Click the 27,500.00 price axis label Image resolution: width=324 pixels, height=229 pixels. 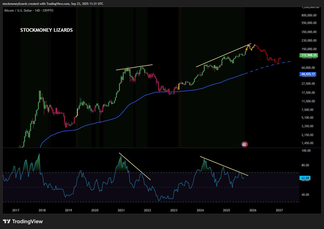(x=308, y=84)
